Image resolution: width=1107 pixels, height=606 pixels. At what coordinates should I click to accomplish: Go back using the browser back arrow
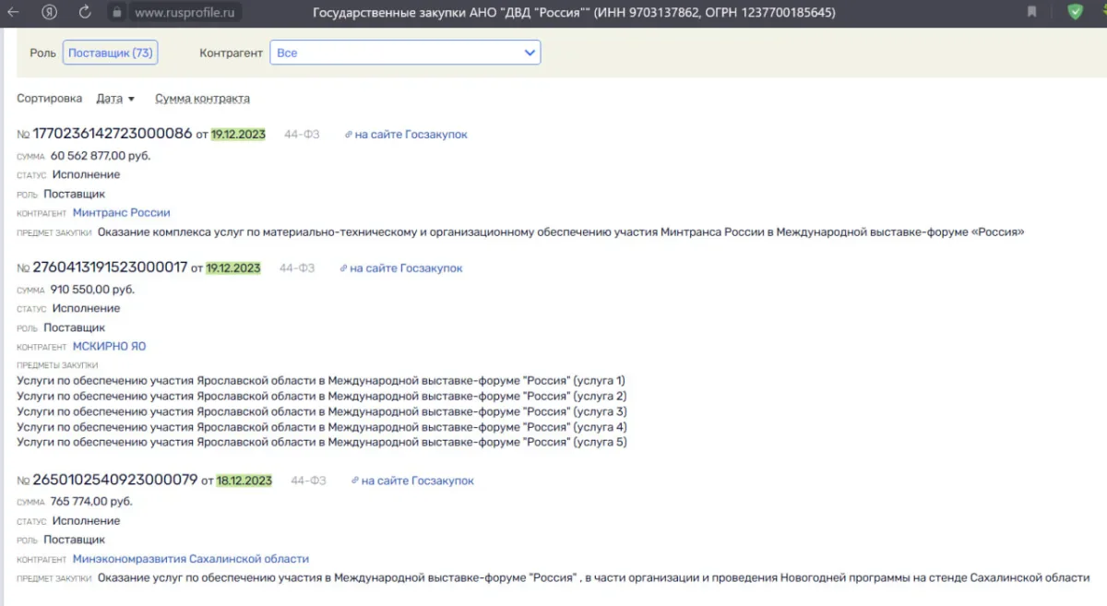(14, 13)
